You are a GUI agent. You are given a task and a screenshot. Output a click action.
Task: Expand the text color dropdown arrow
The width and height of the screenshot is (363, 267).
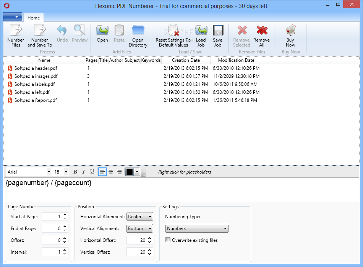137,172
